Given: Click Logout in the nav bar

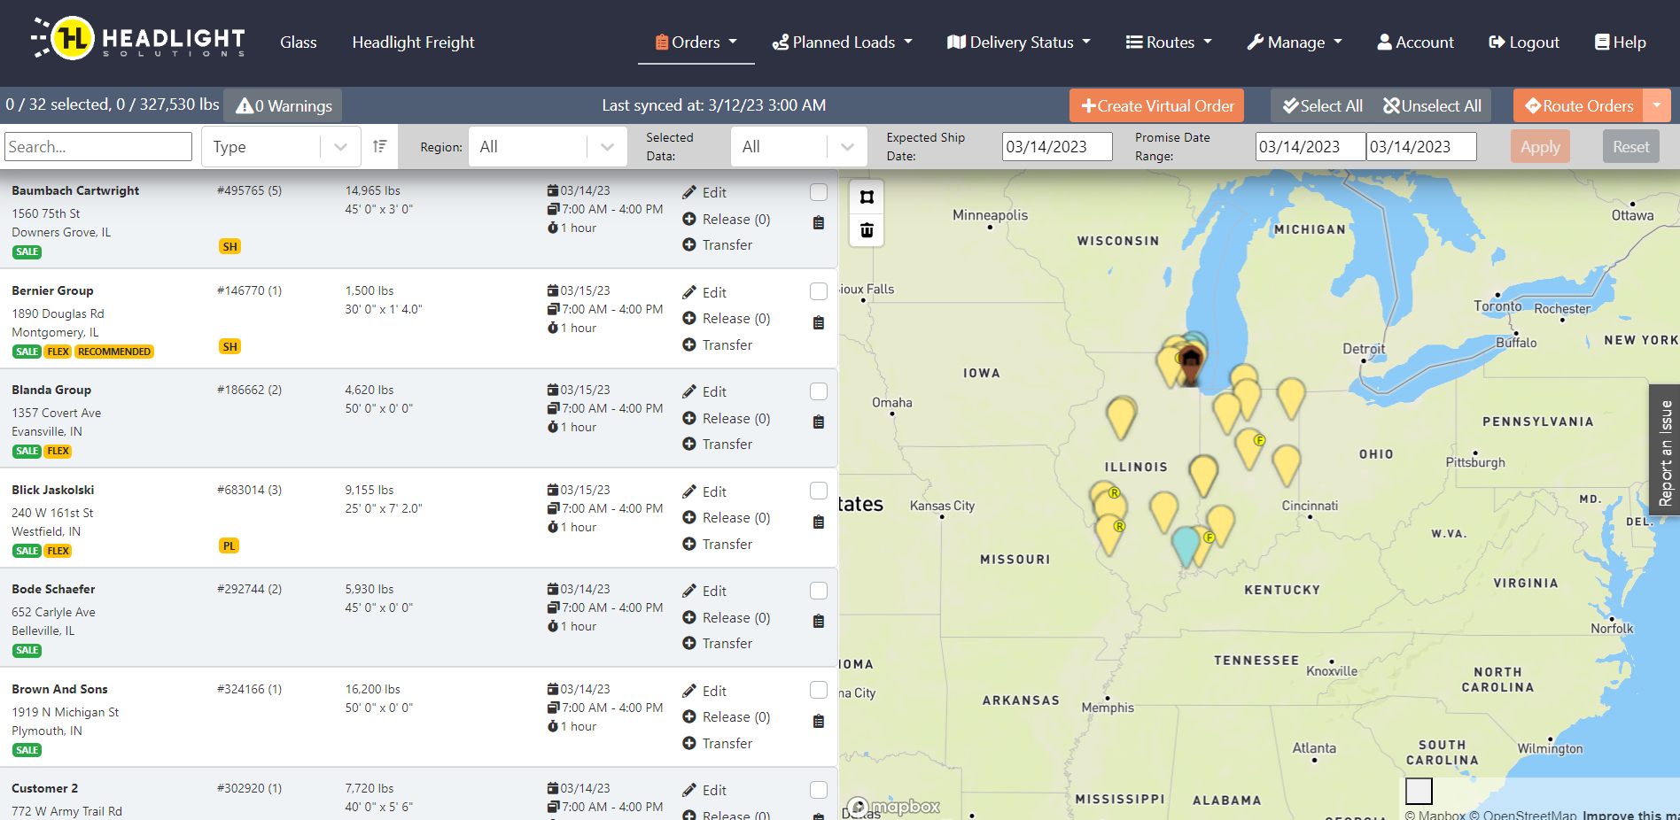Looking at the screenshot, I should coord(1524,43).
